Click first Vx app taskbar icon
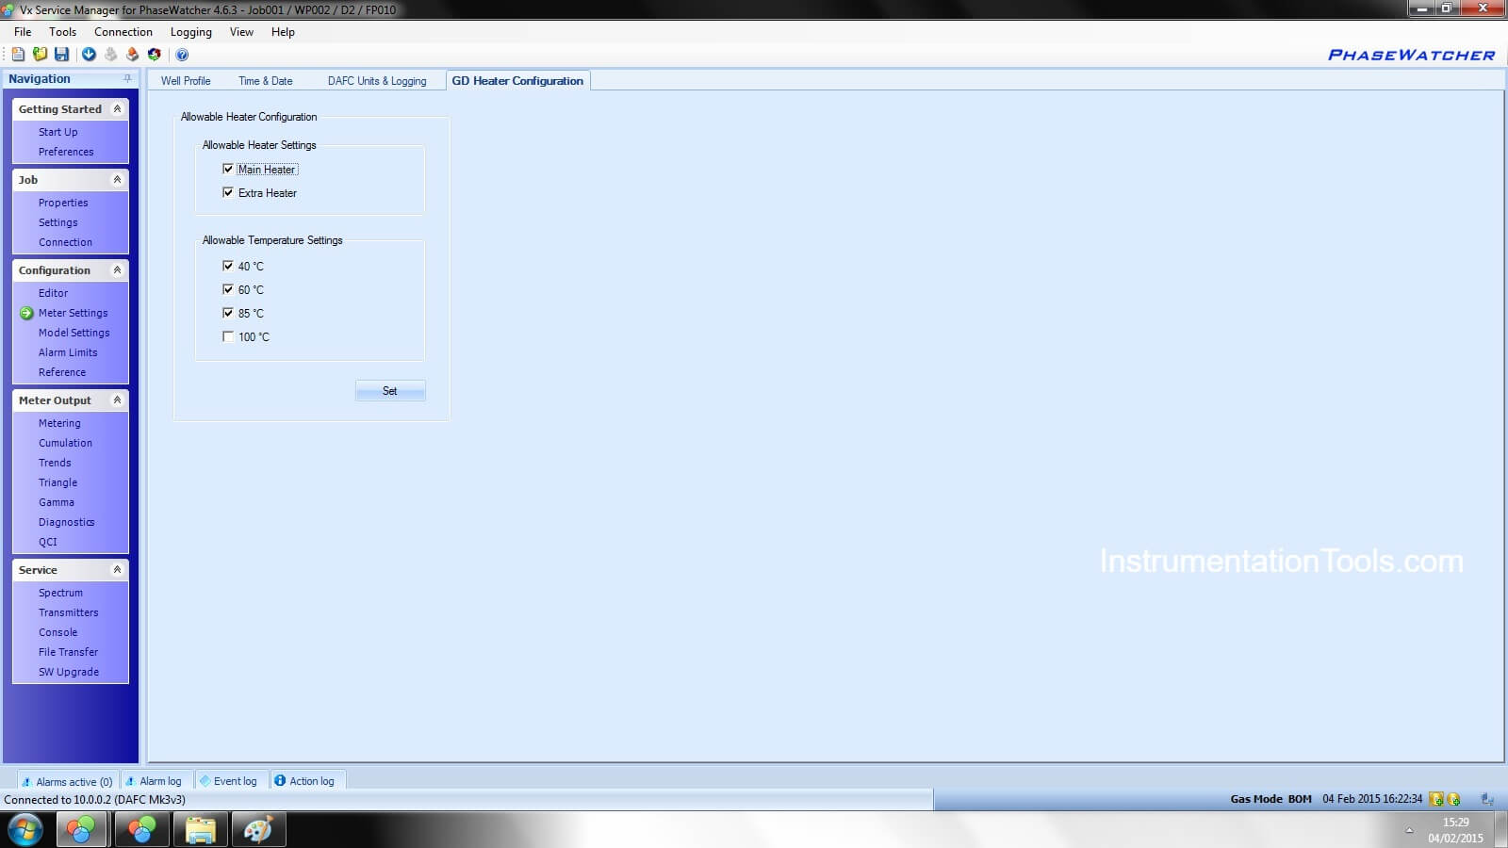The width and height of the screenshot is (1508, 848). coord(81,830)
